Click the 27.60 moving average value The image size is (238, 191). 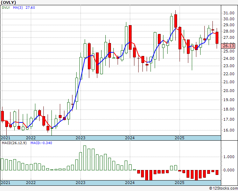click(x=30, y=8)
